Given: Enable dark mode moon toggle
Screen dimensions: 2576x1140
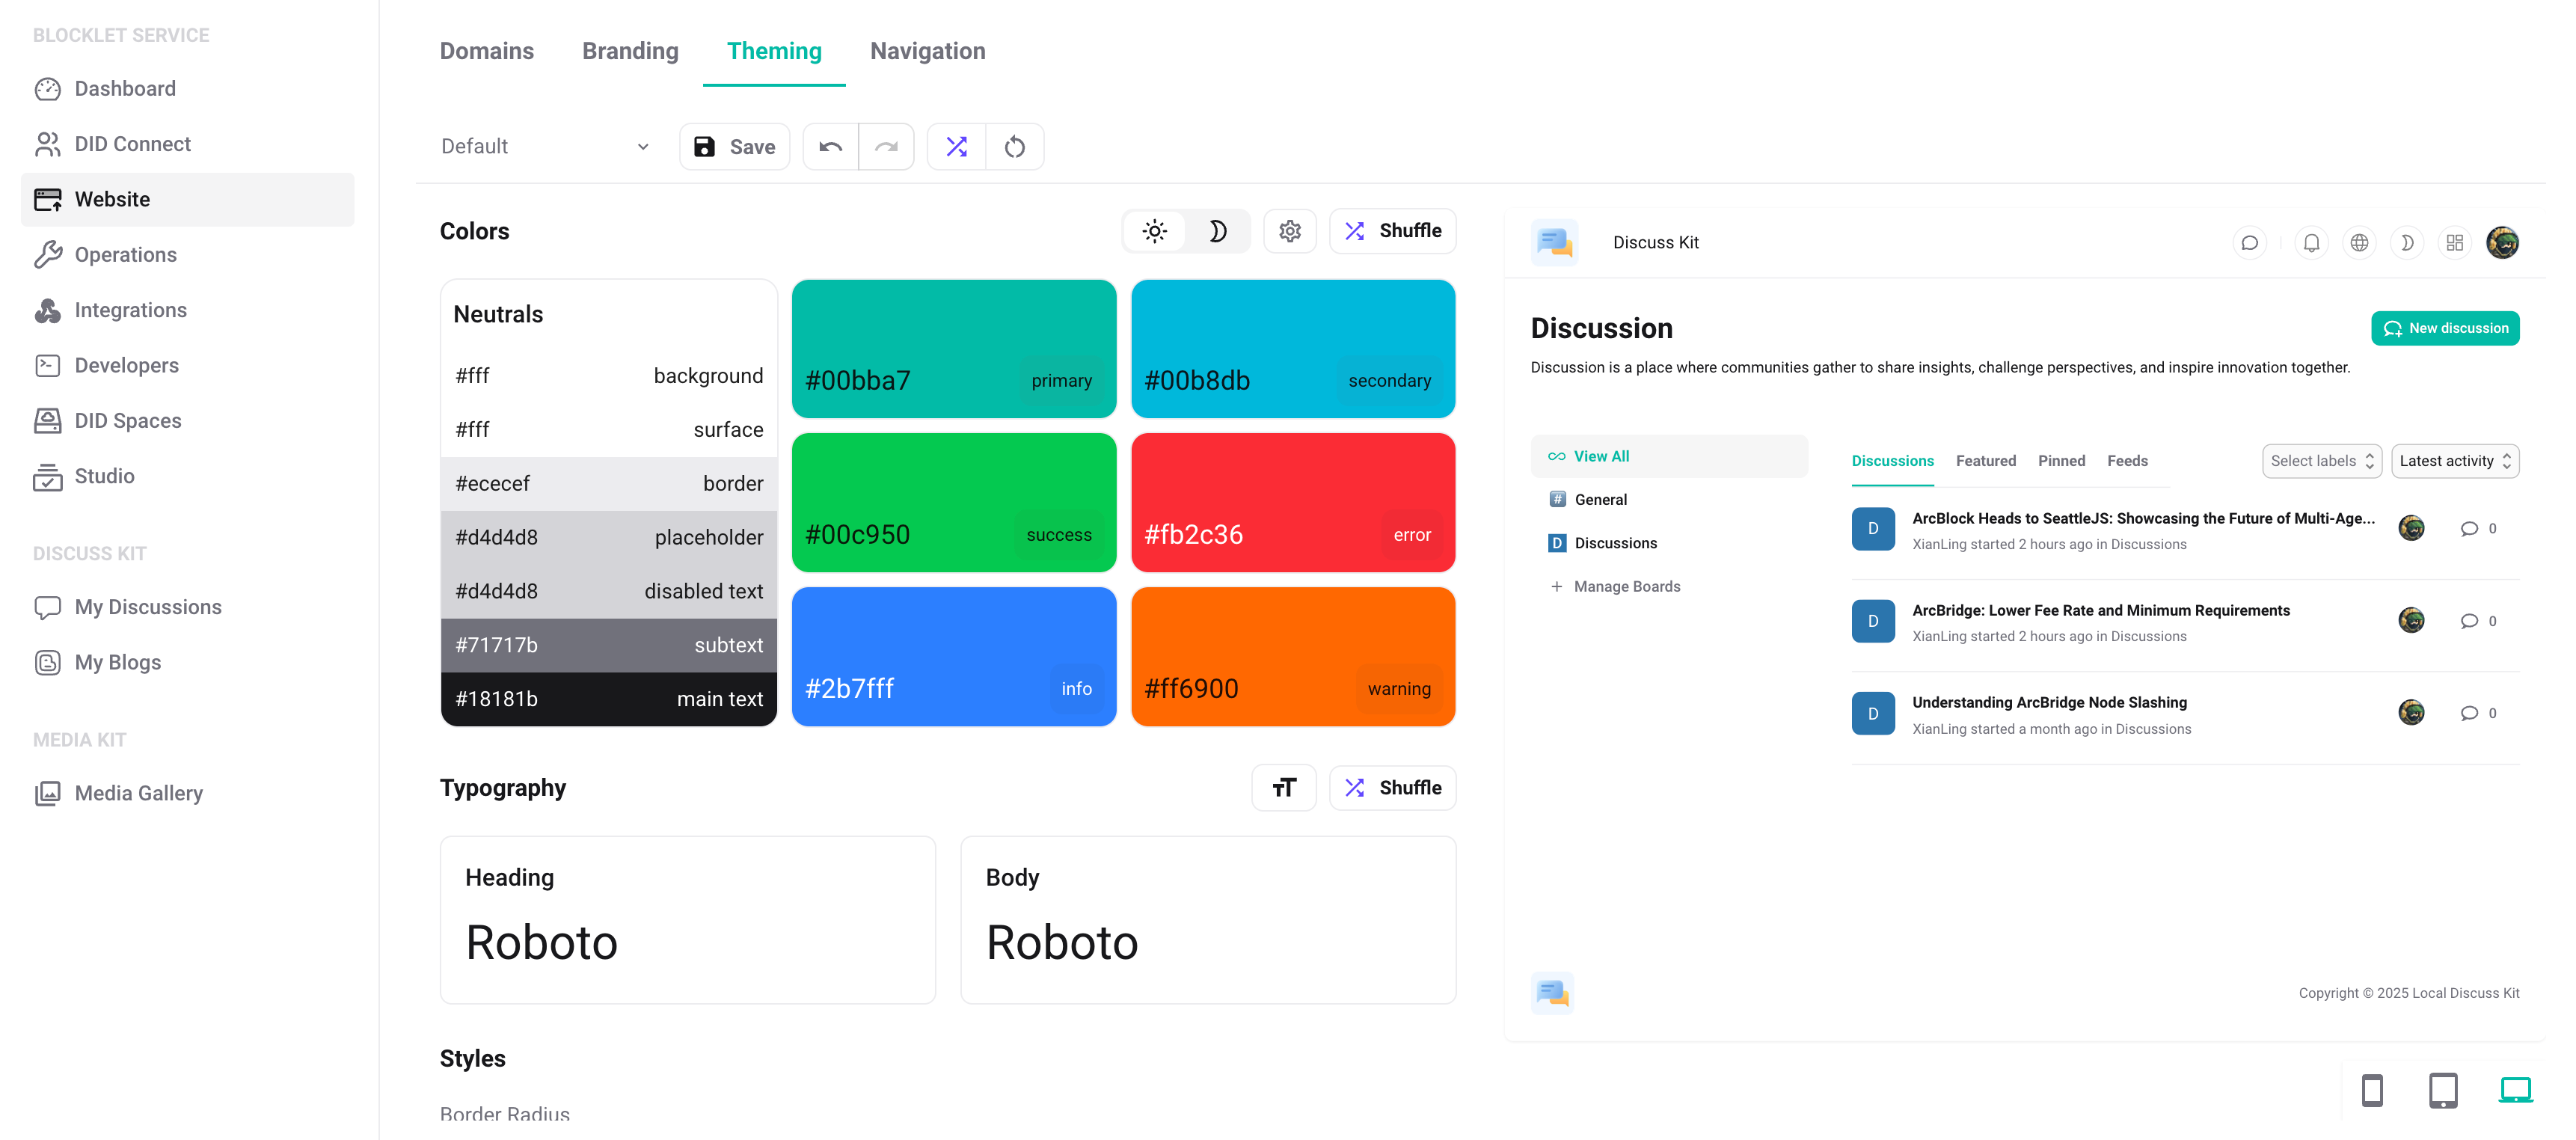Looking at the screenshot, I should 1217,231.
